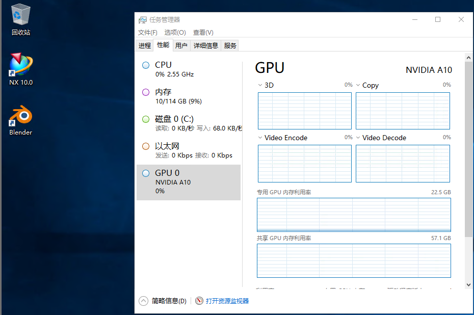Image resolution: width=474 pixels, height=315 pixels.
Task: Select 内存 memory circle icon
Action: point(146,92)
